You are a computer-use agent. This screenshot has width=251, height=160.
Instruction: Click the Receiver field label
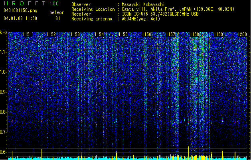(81, 14)
